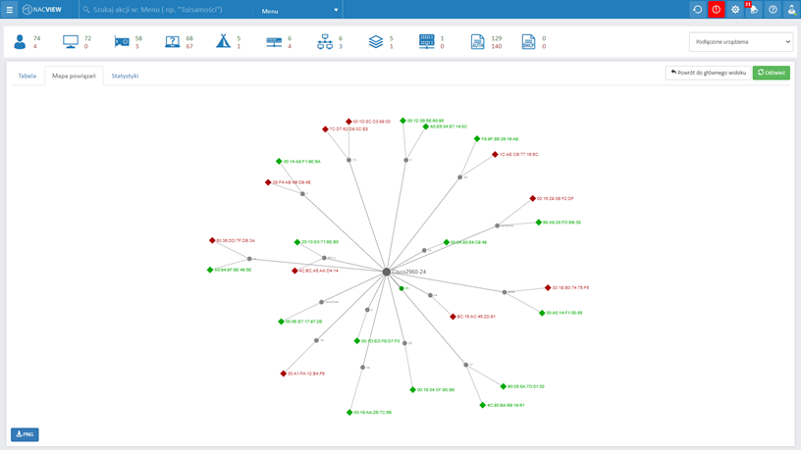Click the unknown device question-mark icon
Image resolution: width=801 pixels, height=450 pixels.
click(173, 42)
